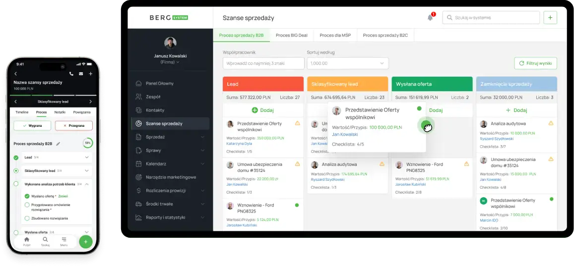Click the completed-step circle next to Lead on the phone
574x266 pixels.
coord(16,158)
